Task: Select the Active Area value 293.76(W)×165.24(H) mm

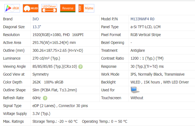Action: tap(54, 43)
